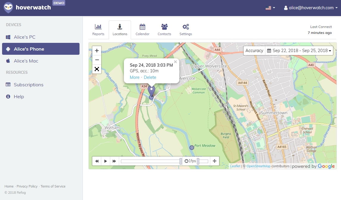Click the fast-forward playback button
This screenshot has width=341, height=200.
[114, 161]
